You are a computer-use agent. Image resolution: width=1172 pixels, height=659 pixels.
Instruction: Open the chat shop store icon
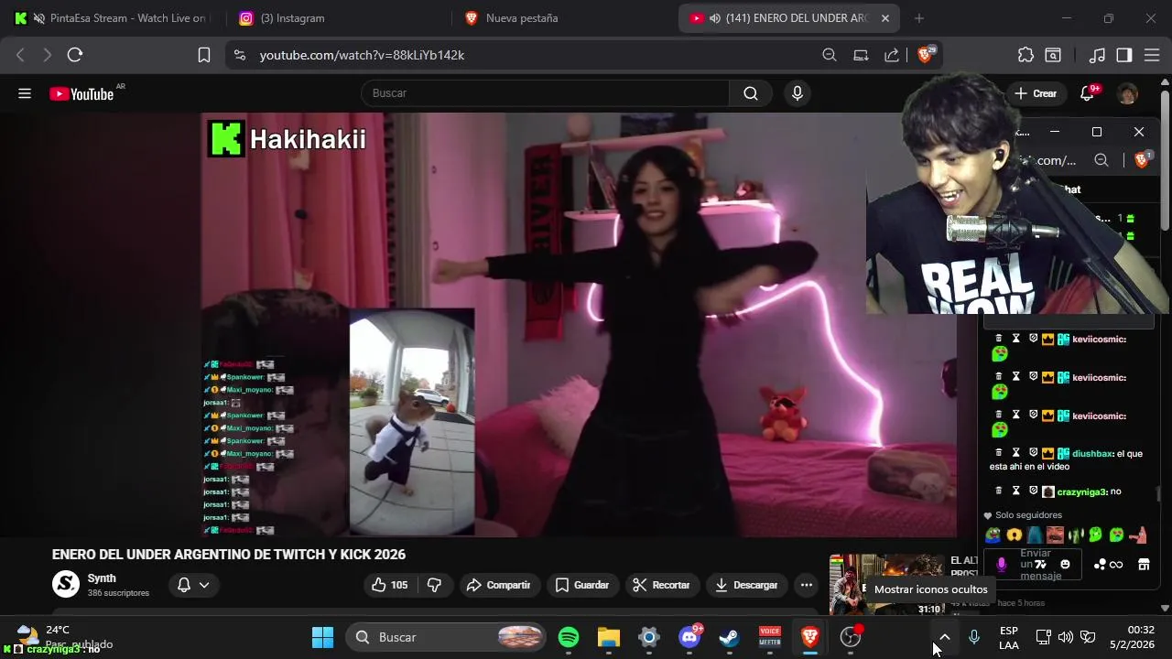(x=1144, y=565)
